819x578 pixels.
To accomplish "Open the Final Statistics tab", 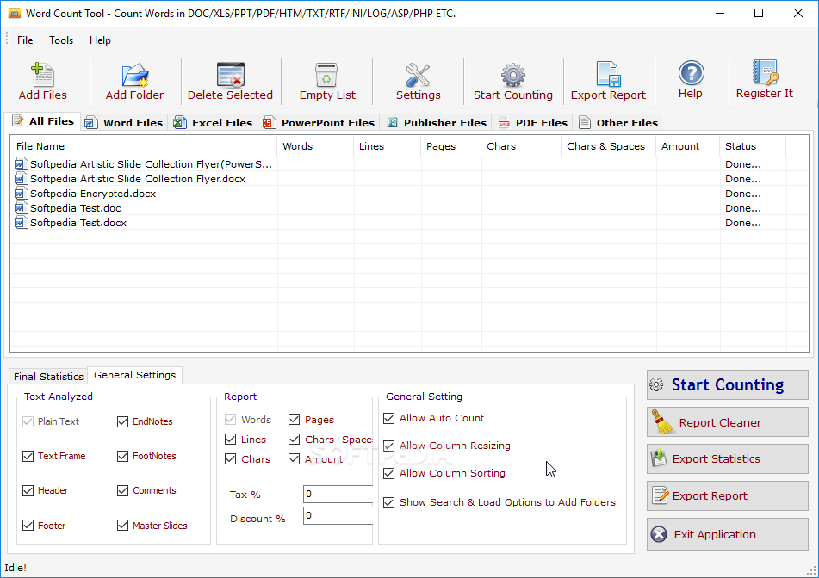I will pyautogui.click(x=48, y=376).
